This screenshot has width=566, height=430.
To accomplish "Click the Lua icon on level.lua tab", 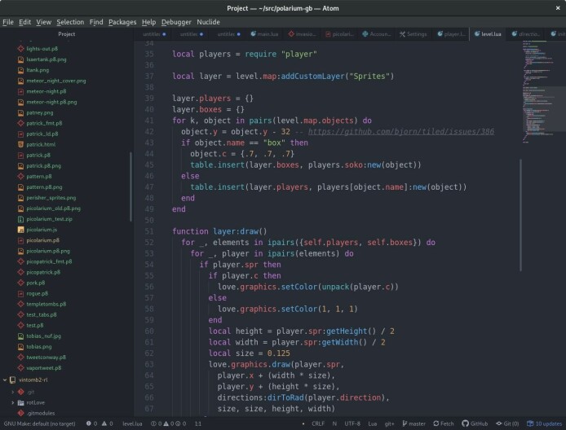I will (477, 34).
